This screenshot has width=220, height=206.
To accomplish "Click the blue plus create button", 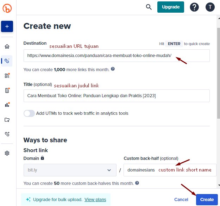I will tap(7, 27).
